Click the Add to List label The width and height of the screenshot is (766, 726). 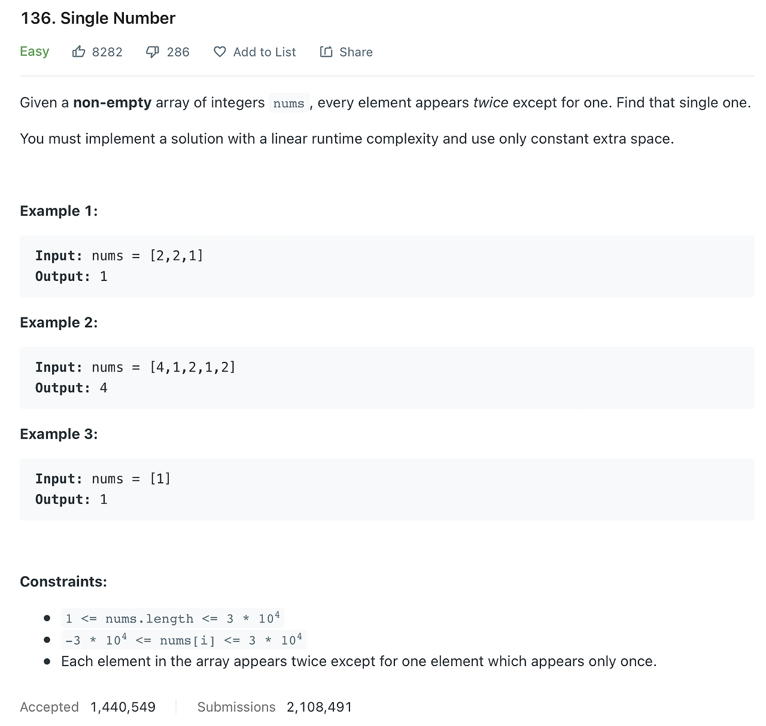pyautogui.click(x=265, y=52)
